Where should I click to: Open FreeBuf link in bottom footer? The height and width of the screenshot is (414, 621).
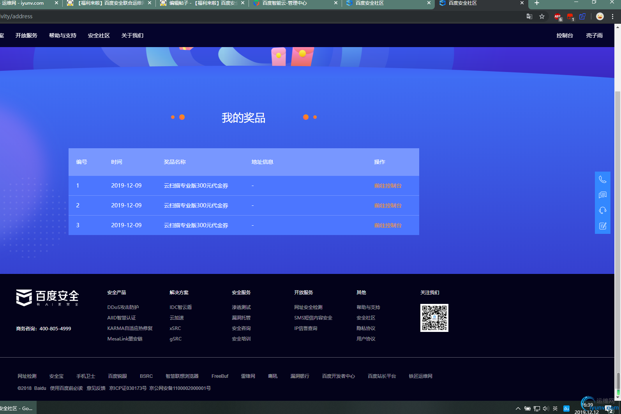220,376
